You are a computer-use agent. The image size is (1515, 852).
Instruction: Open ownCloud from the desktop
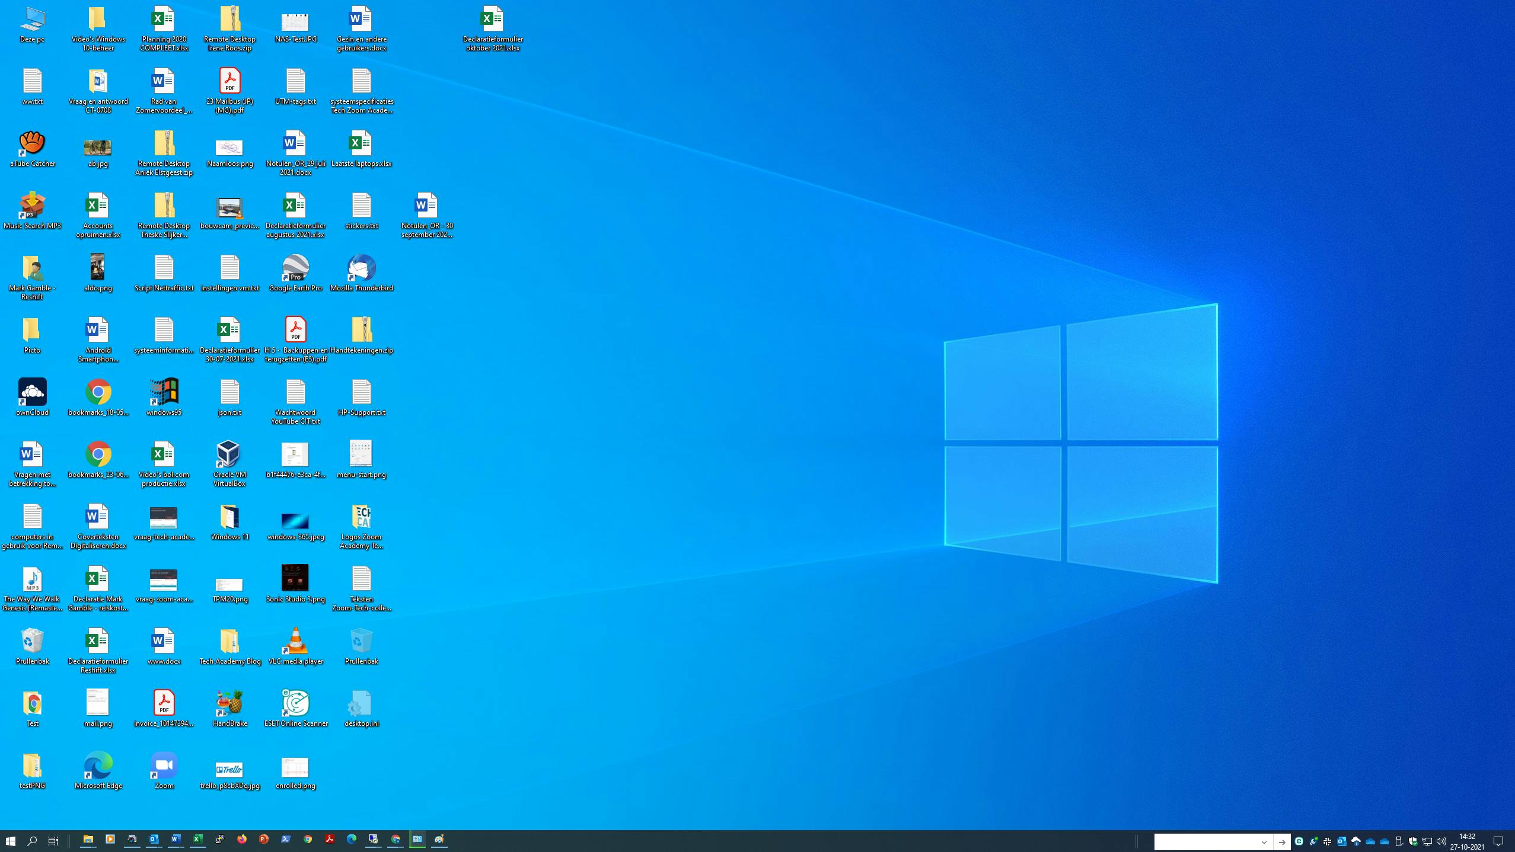coord(33,392)
